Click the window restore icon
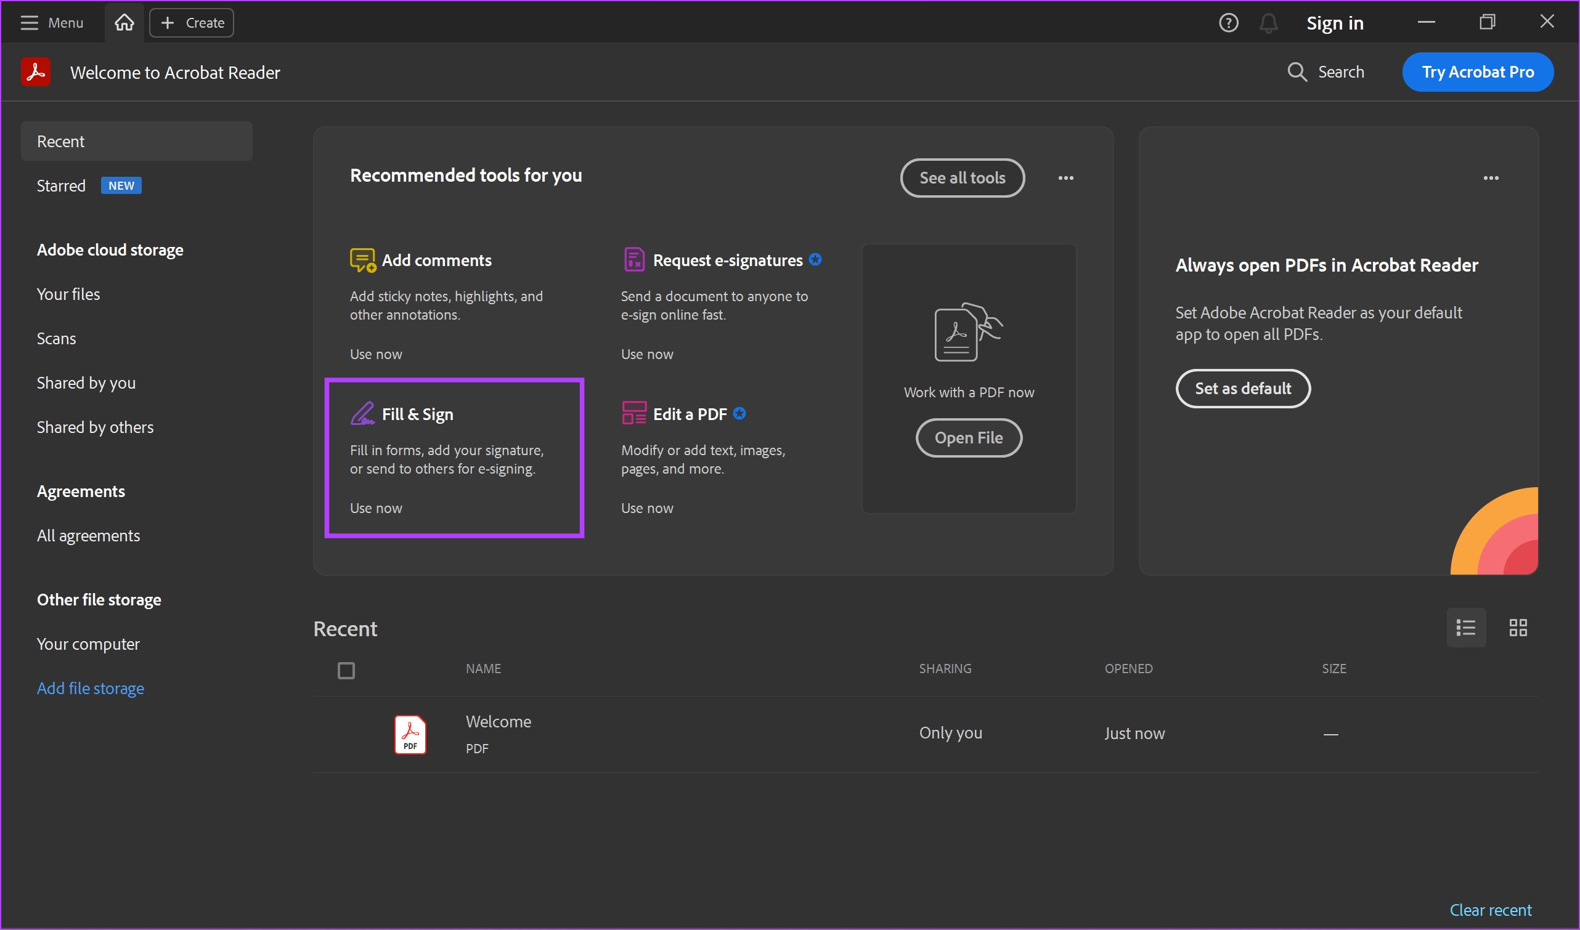This screenshot has height=930, width=1580. pos(1487,23)
